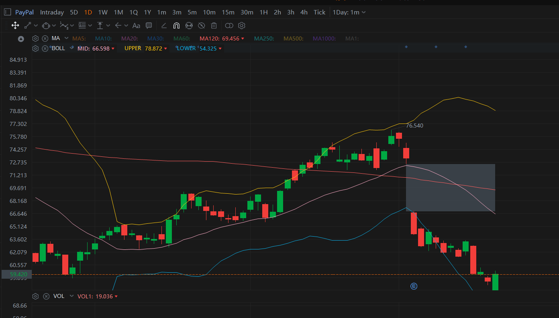
Task: Toggle MA250 line visibility
Action: (264, 38)
